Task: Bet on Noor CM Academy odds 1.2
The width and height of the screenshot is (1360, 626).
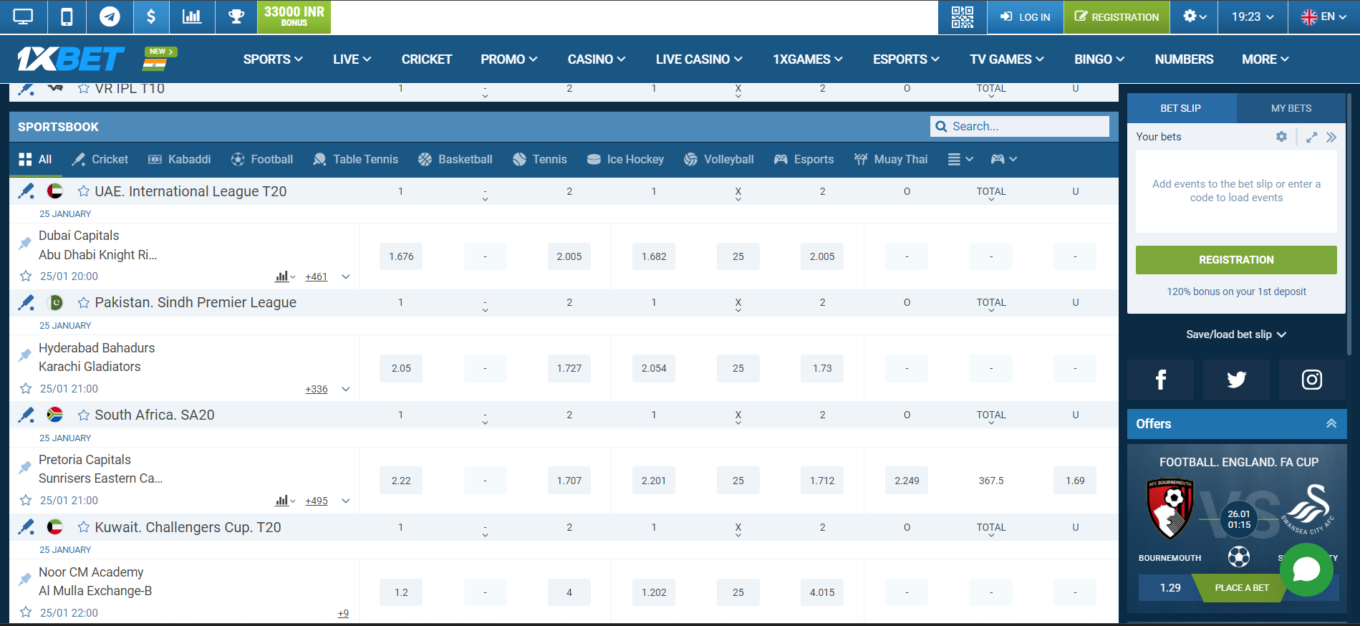Action: click(x=401, y=592)
